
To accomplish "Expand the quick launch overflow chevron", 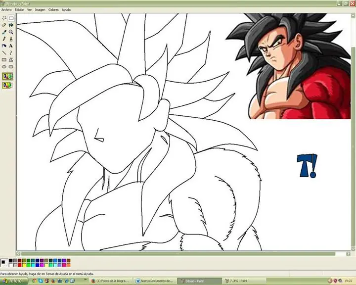I will [x=86, y=280].
